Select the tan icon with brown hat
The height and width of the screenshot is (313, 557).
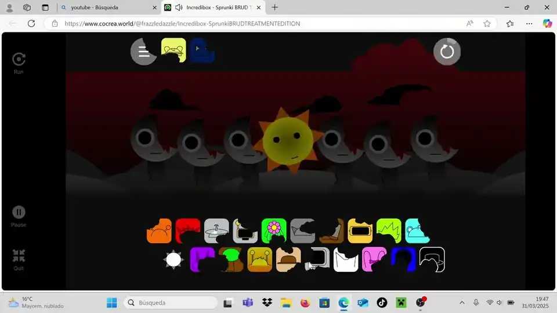click(x=288, y=260)
